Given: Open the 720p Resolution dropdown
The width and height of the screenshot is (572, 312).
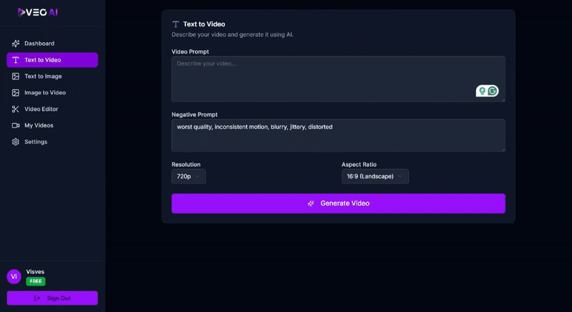Looking at the screenshot, I should (189, 176).
